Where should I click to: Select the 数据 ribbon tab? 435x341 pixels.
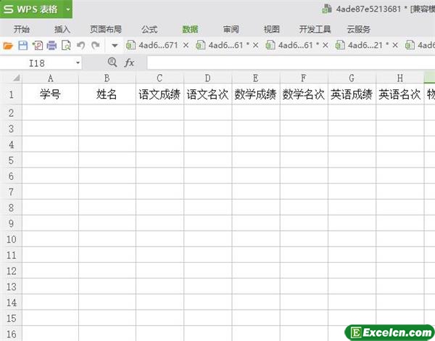pyautogui.click(x=190, y=29)
